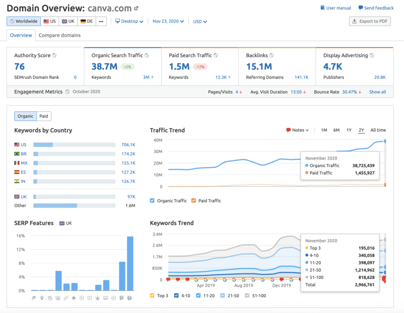404x313 pixels.
Task: Select the US database tab
Action: [50, 21]
